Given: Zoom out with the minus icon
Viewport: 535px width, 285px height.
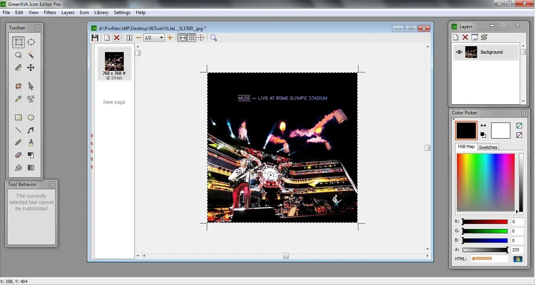Looking at the screenshot, I should pos(138,38).
